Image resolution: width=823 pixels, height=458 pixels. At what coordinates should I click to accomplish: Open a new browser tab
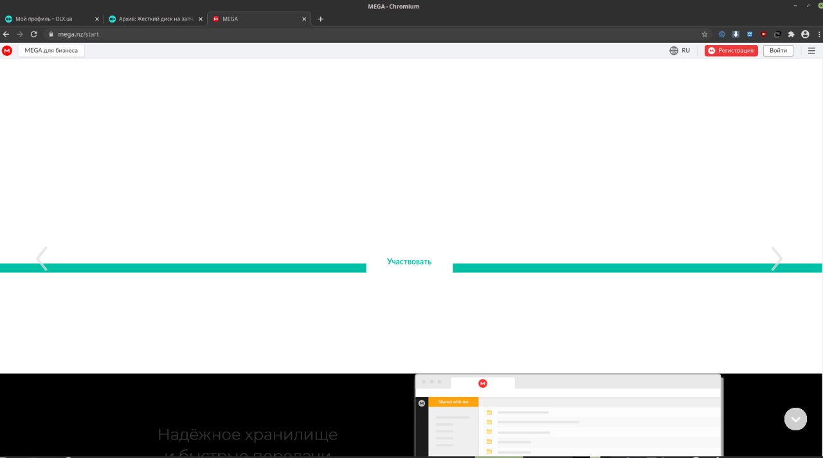coord(321,19)
